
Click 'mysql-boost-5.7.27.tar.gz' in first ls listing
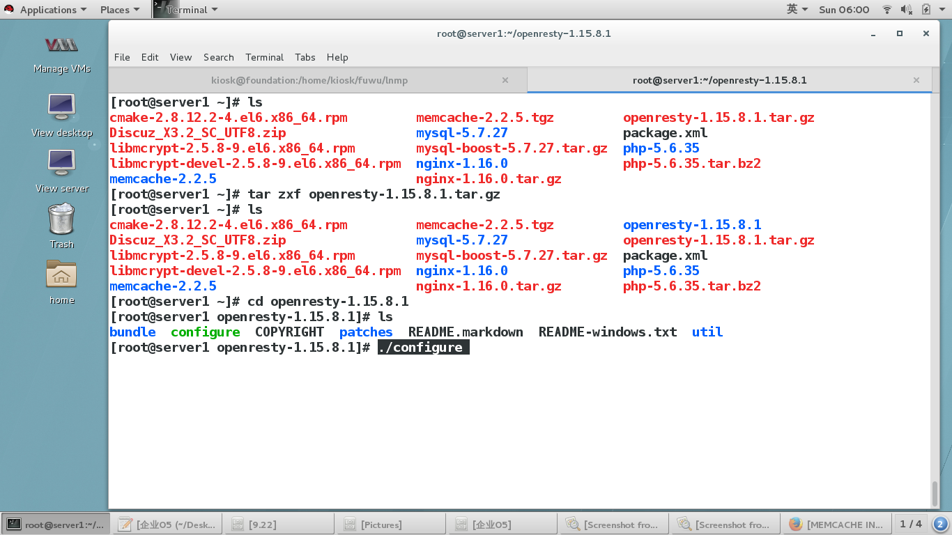pyautogui.click(x=512, y=148)
